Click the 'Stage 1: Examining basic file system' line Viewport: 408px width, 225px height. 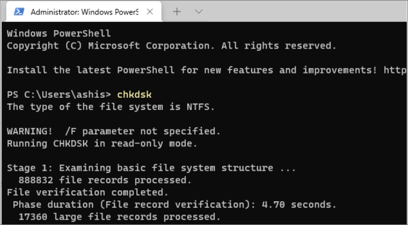tap(151, 168)
